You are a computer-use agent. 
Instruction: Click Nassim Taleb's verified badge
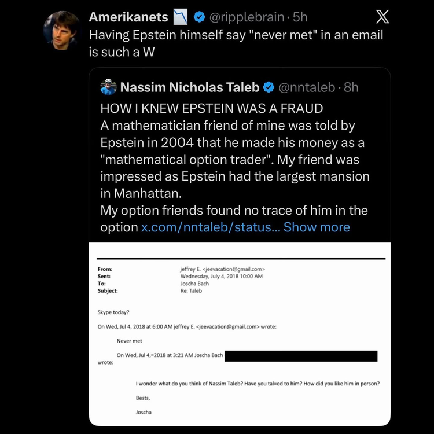click(x=269, y=87)
